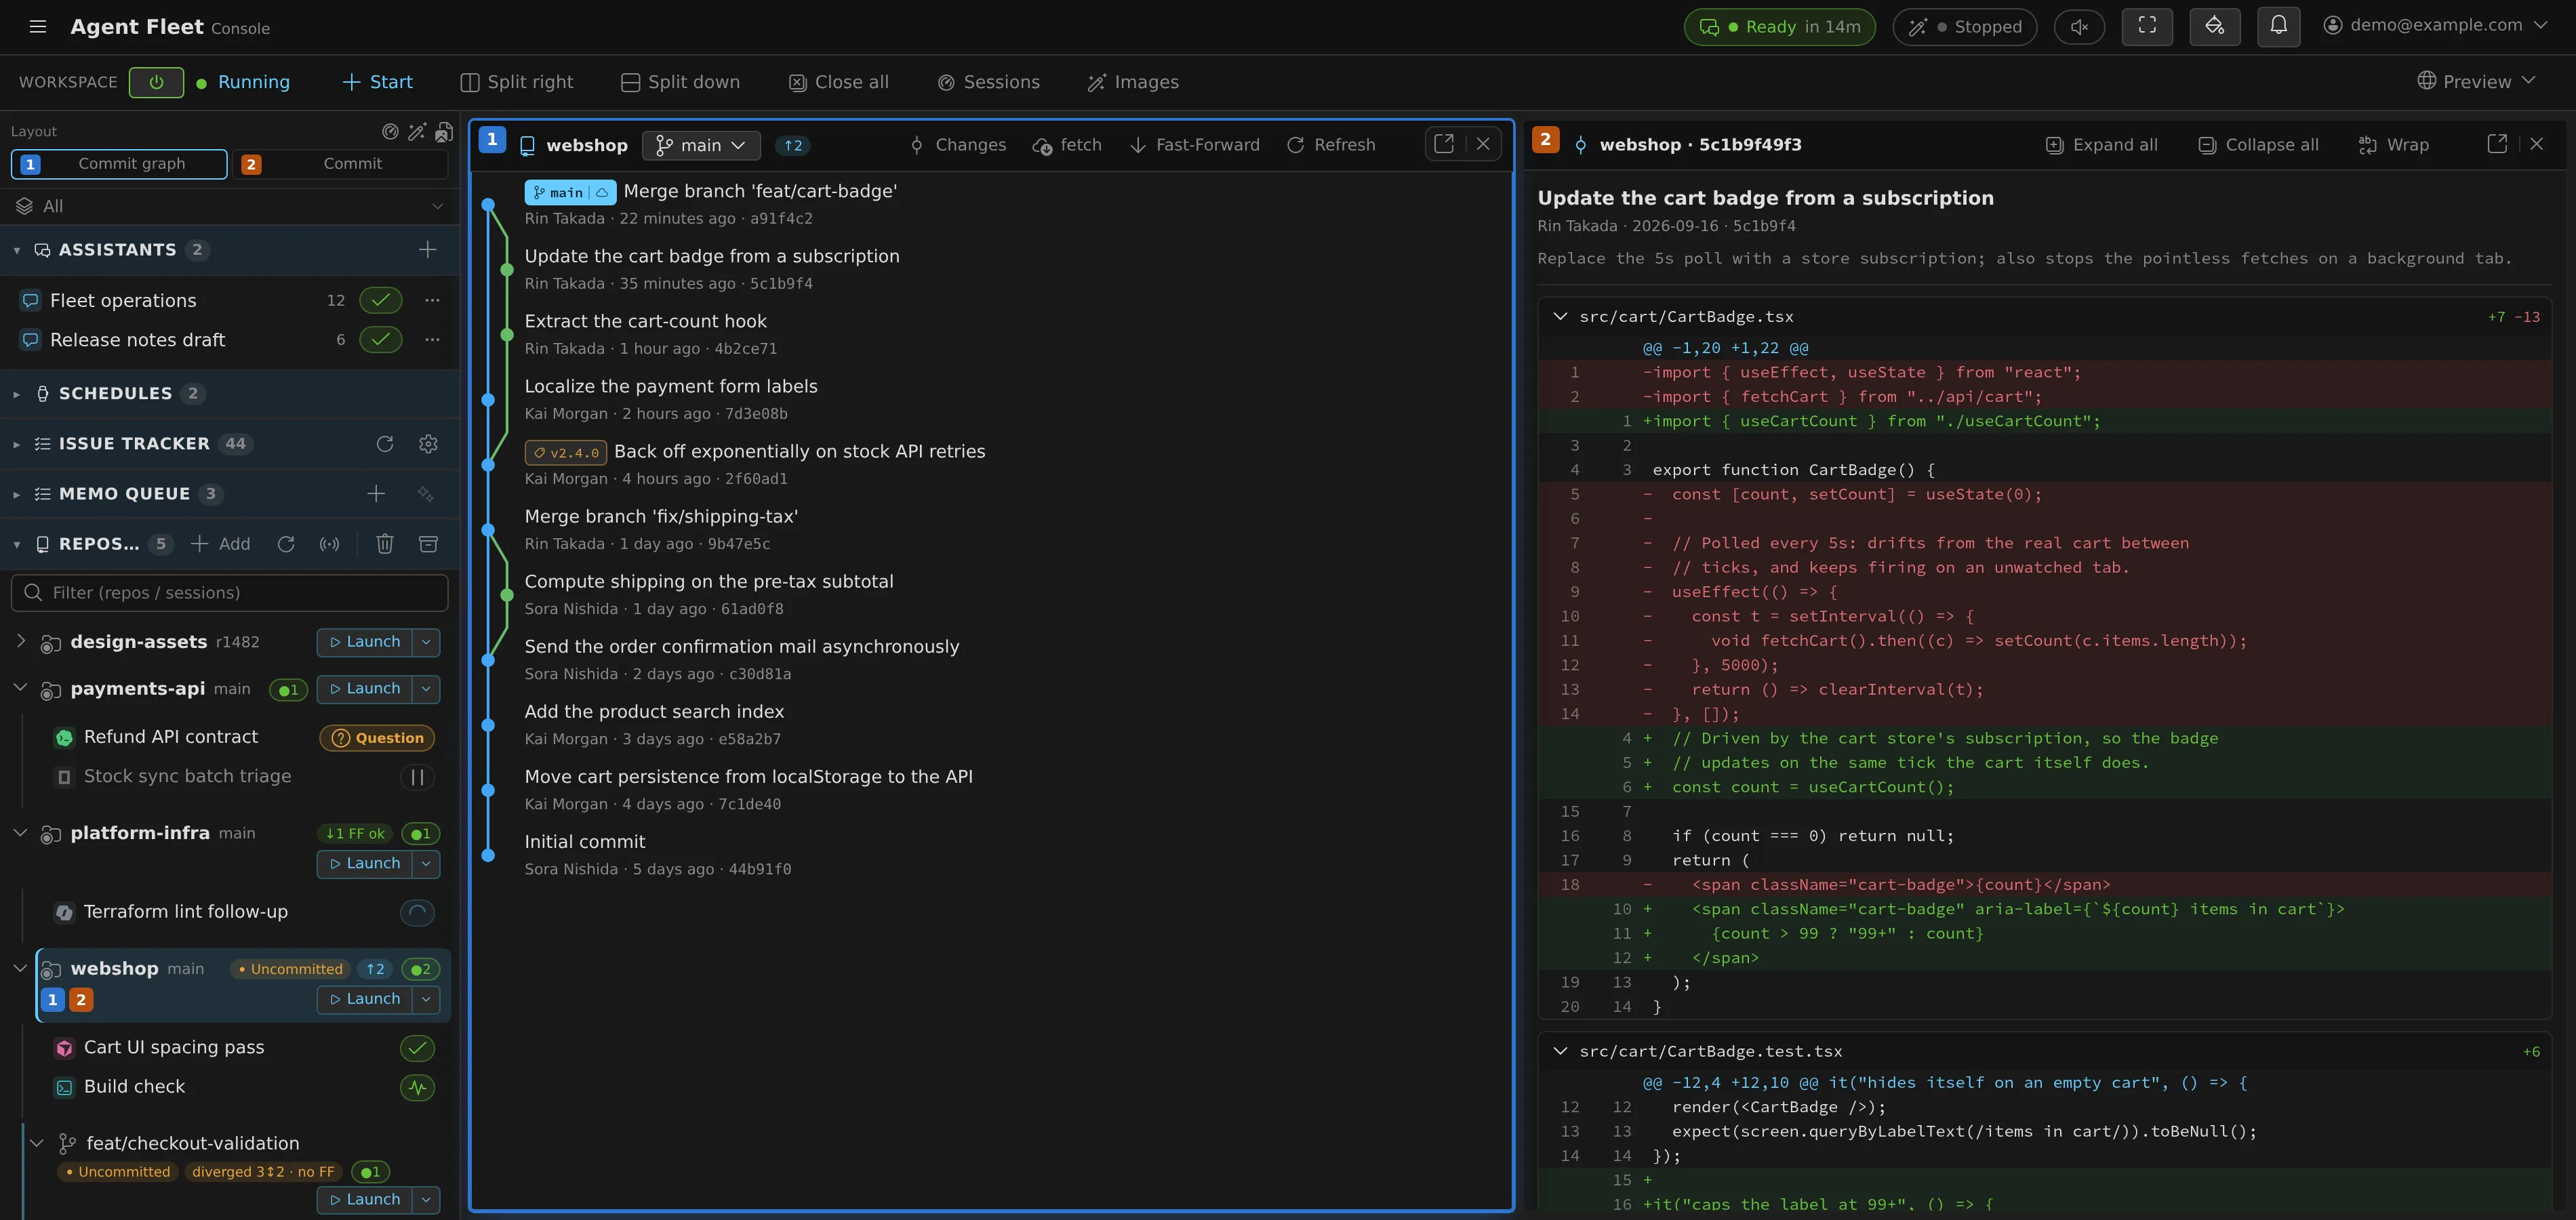2576x1220 pixels.
Task: Launch the payments-api repository
Action: [x=365, y=689]
